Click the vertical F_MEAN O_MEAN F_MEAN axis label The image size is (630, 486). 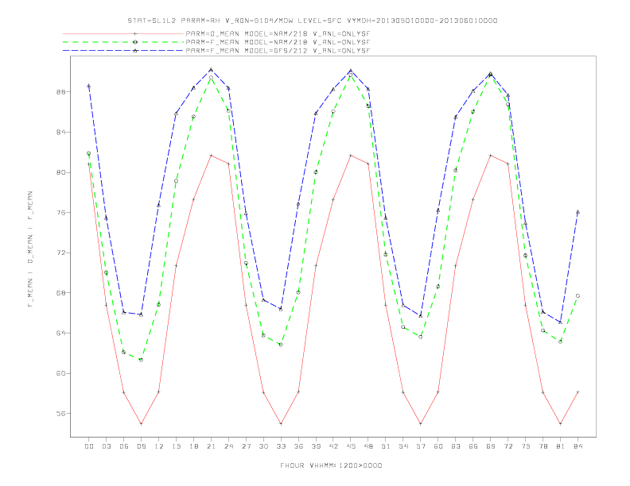(x=30, y=249)
